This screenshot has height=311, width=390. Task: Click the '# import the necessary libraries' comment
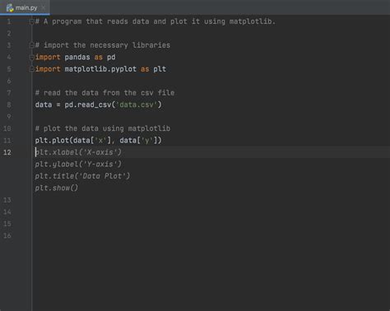pos(103,45)
